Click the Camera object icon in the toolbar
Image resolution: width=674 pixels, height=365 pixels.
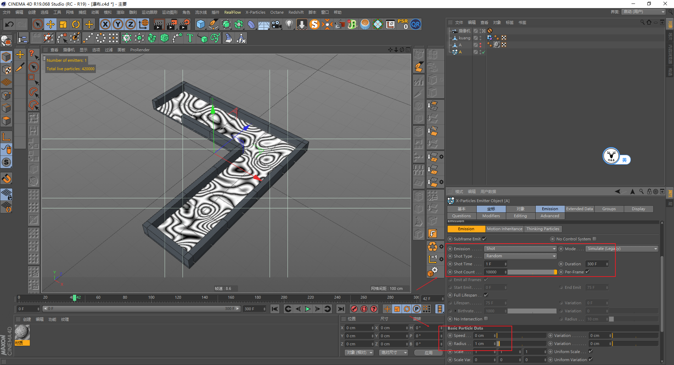[x=277, y=24]
